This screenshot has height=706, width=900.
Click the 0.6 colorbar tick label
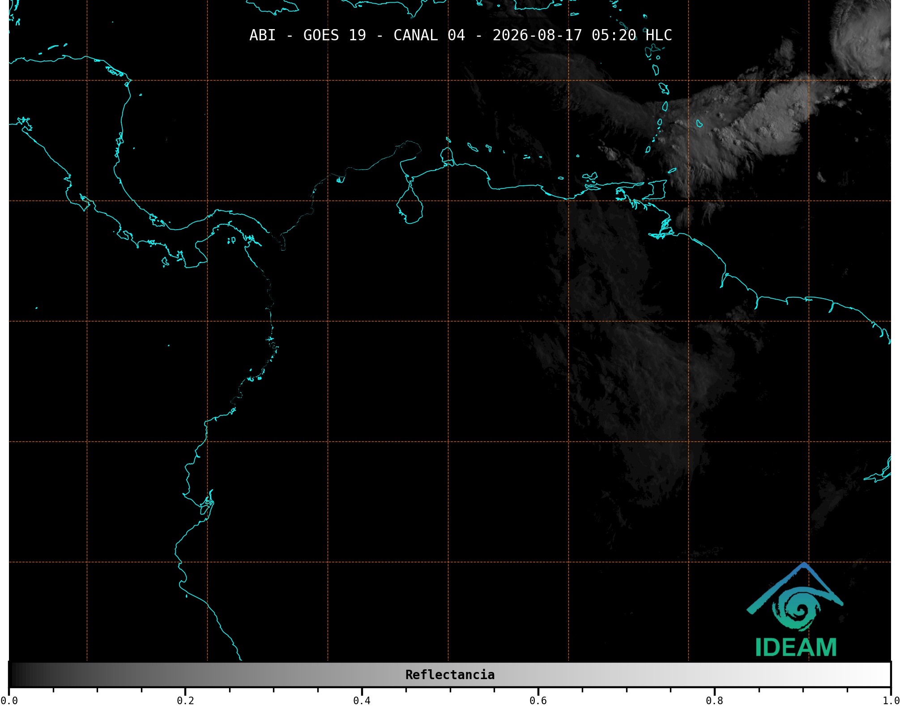tap(538, 701)
